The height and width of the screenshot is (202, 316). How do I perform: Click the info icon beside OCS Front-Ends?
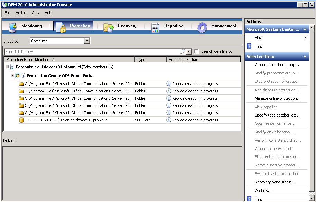tap(23, 75)
